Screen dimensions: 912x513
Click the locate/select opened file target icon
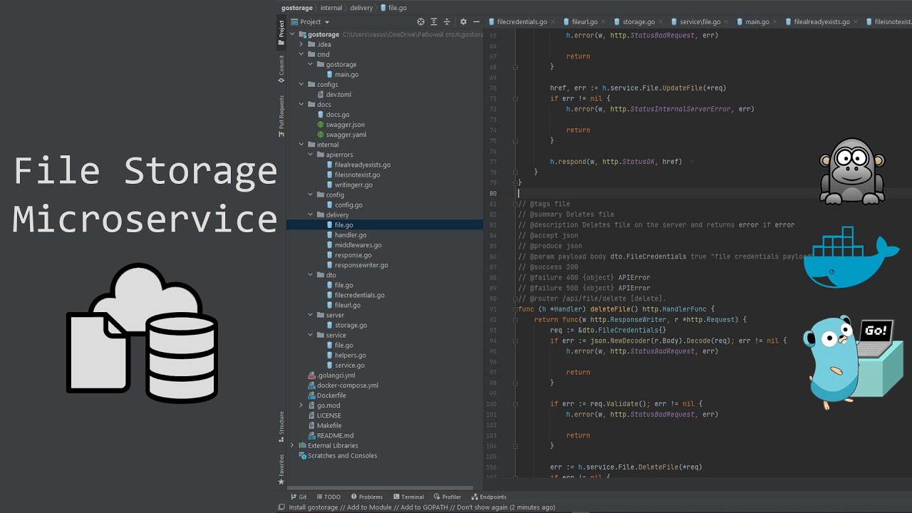tap(420, 22)
